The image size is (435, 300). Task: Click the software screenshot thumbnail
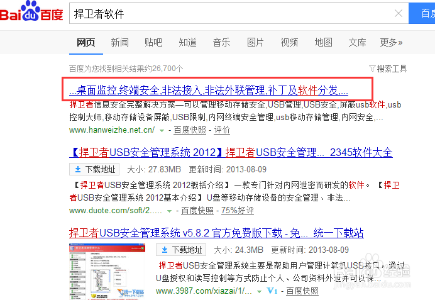point(107,272)
